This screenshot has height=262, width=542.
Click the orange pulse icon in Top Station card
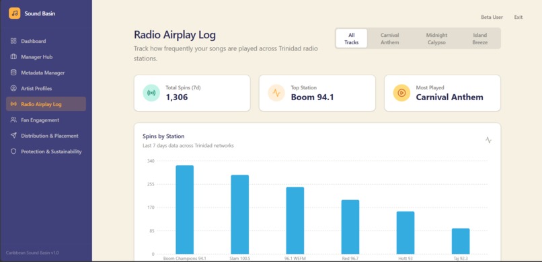pos(276,93)
